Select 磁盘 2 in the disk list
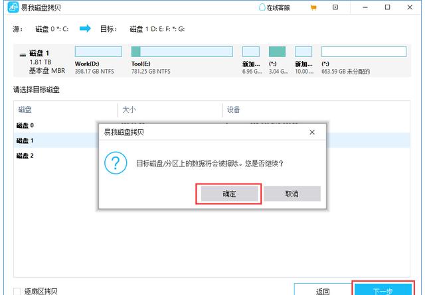This screenshot has width=425, height=295. [x=25, y=156]
